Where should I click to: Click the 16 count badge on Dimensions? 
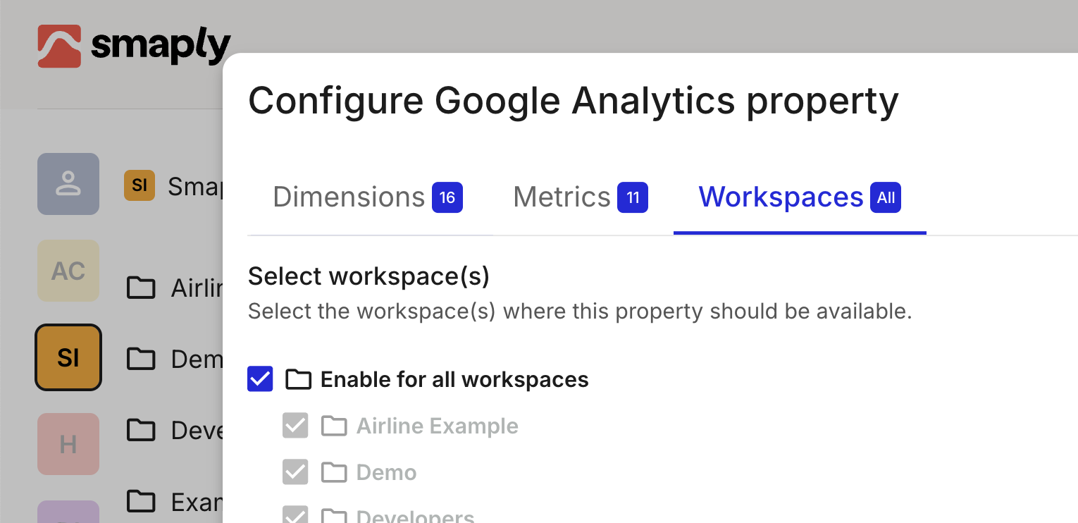tap(447, 197)
